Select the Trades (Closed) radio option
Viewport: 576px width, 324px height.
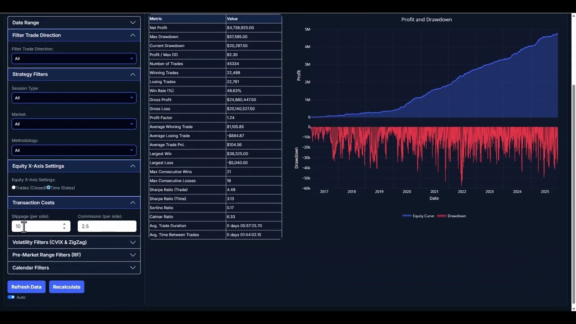13,188
